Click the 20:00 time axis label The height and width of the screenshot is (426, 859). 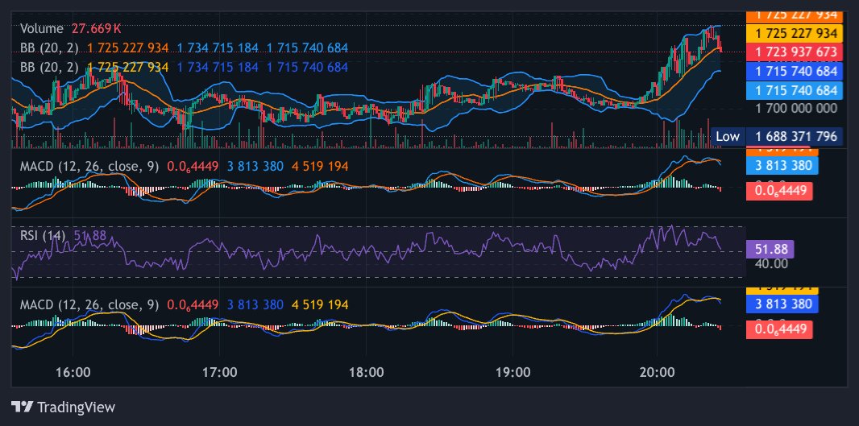(657, 372)
